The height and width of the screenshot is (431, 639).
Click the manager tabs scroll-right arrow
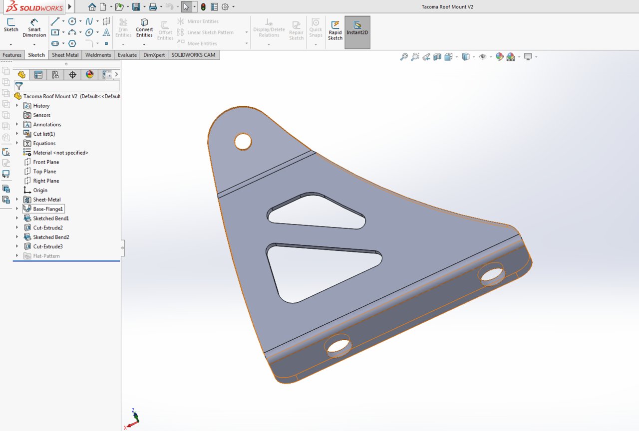(116, 74)
